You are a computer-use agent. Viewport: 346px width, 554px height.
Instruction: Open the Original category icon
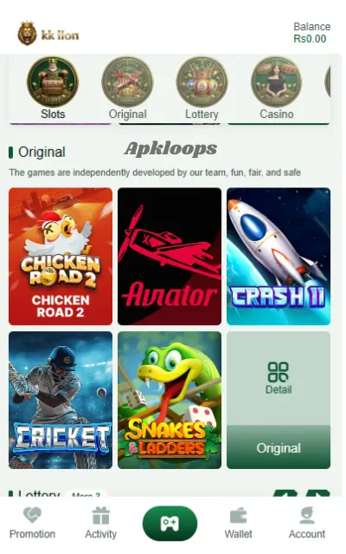click(127, 81)
